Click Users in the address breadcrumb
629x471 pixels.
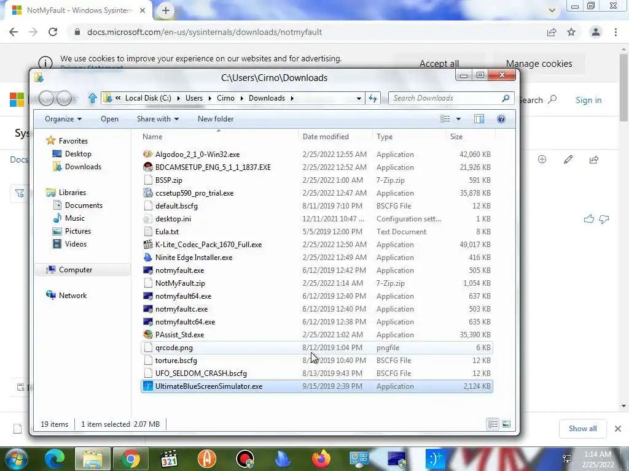193,98
